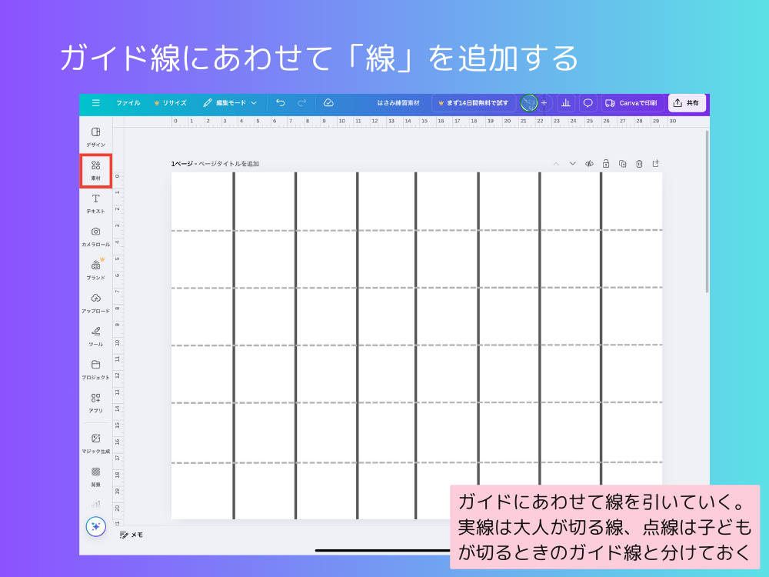Viewport: 769px width, 577px height.
Task: Click the まず14日間無料で試す button
Action: coord(474,102)
